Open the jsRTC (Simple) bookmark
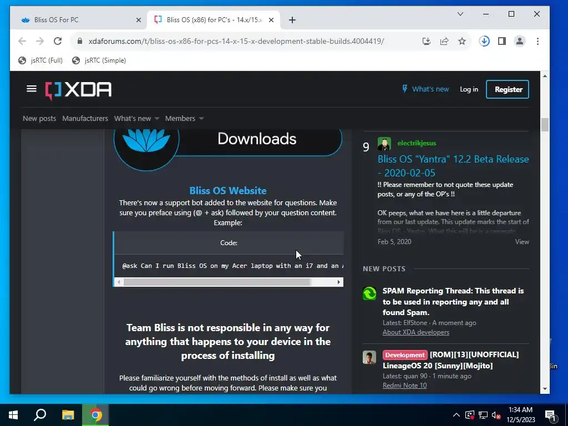 (99, 60)
